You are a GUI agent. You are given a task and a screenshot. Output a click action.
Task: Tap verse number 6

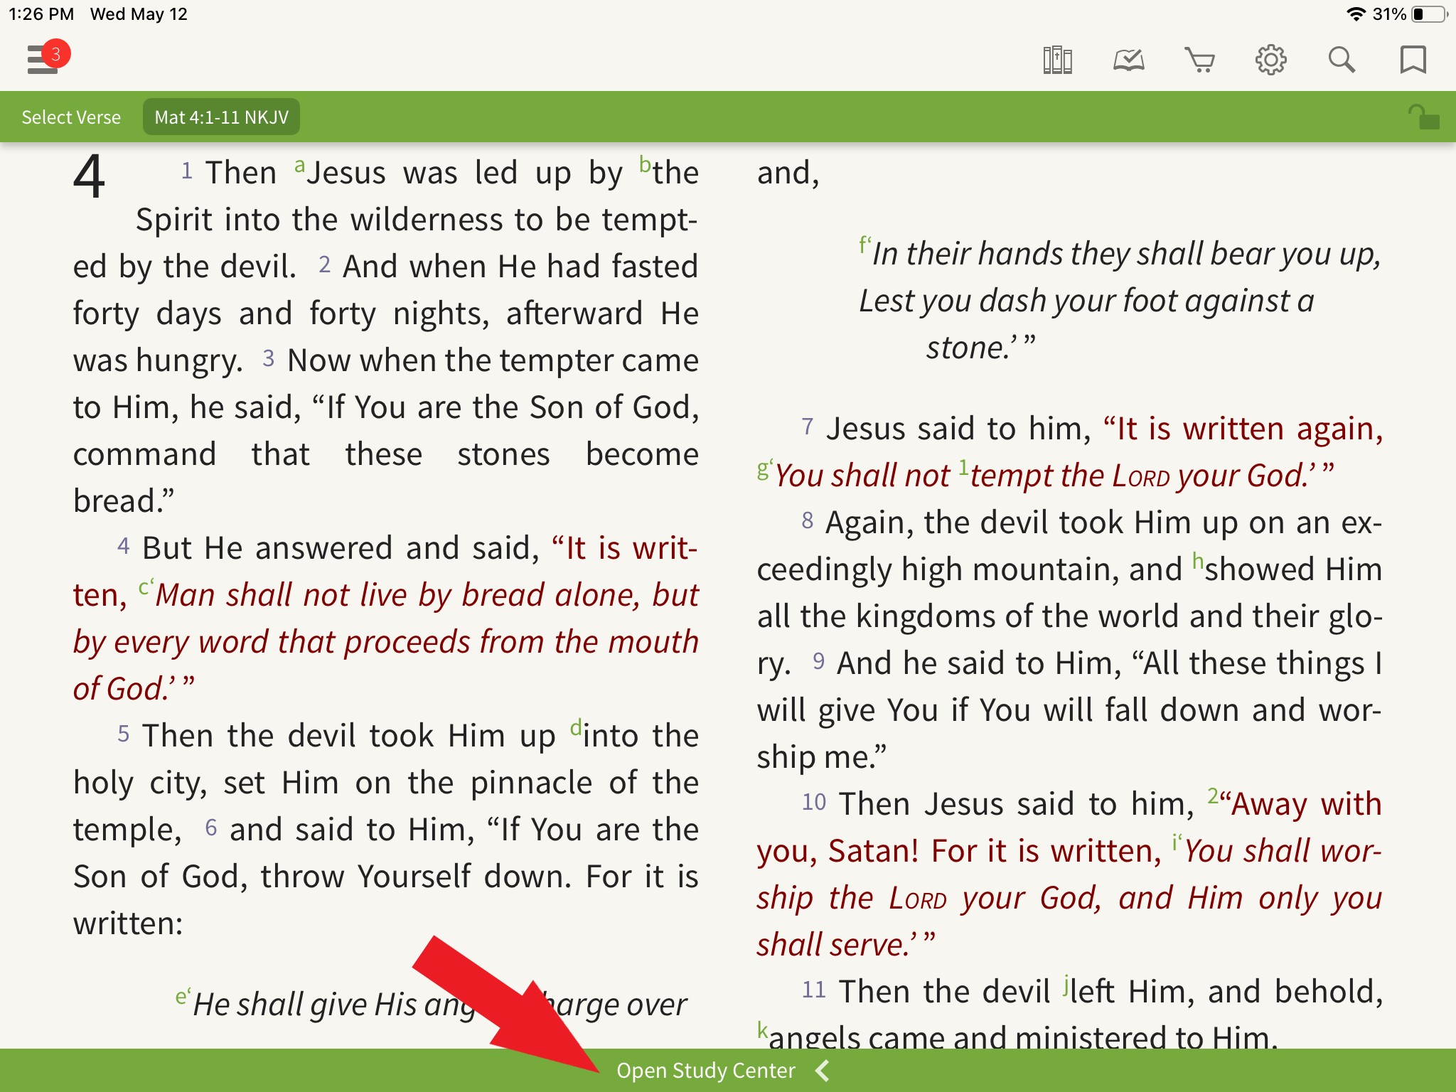click(x=211, y=828)
